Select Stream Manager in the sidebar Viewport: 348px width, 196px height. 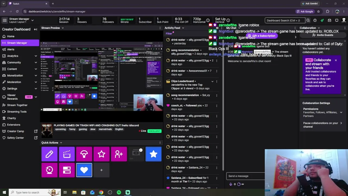click(20, 43)
